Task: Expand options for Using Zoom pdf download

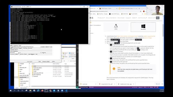Action: 115,84
